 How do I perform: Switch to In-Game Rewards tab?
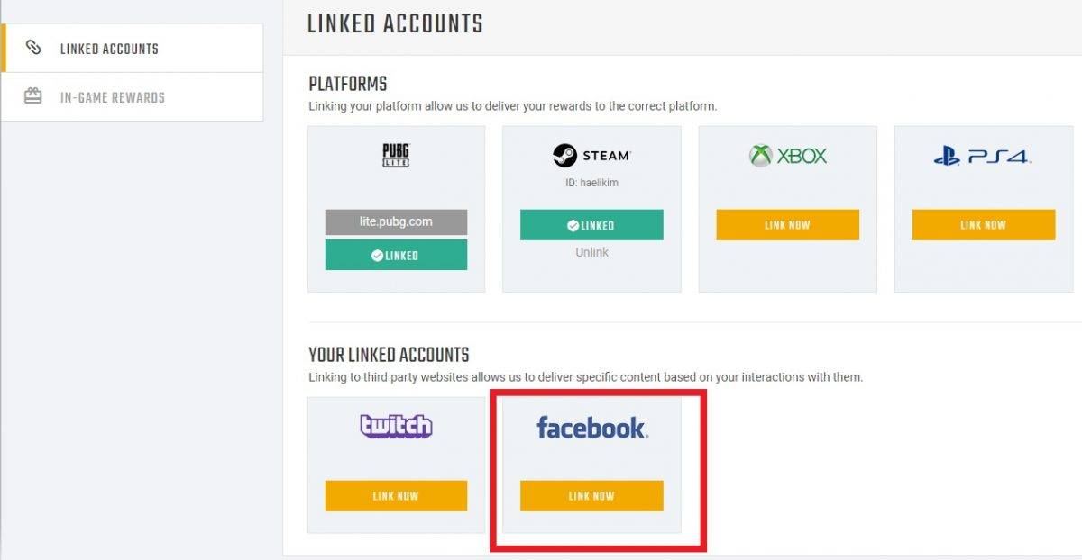tap(113, 97)
